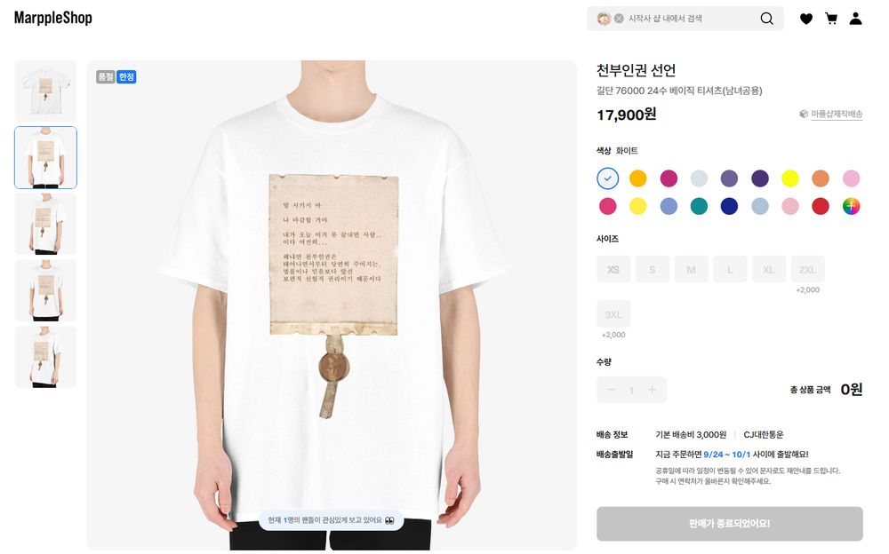
Task: Select the white color option
Action: coord(607,178)
